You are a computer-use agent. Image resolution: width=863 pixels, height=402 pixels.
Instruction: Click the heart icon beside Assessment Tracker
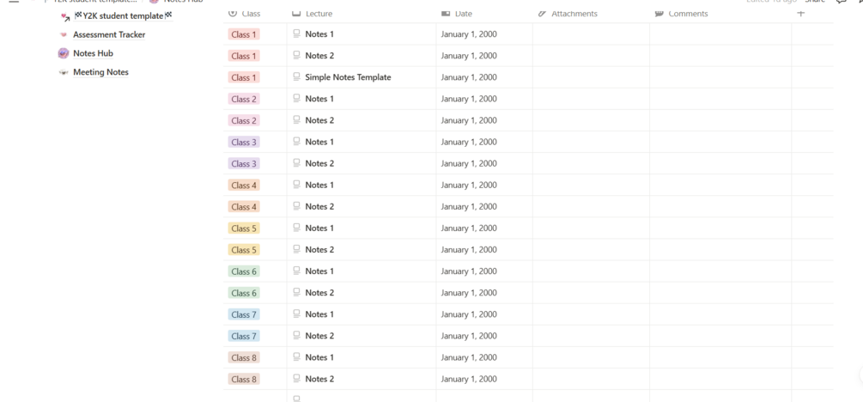tap(64, 35)
